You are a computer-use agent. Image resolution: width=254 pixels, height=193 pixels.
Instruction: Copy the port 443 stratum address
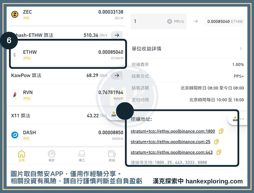point(219,152)
